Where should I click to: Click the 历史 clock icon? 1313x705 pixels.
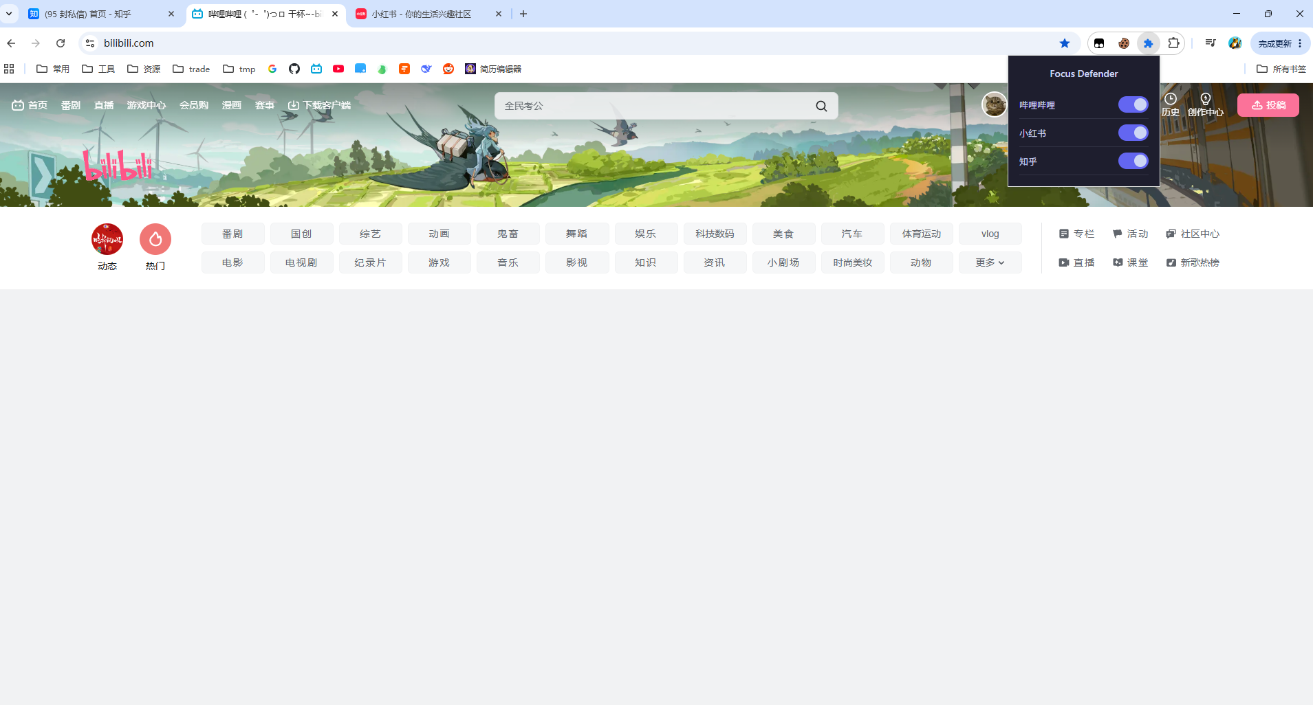(x=1170, y=99)
